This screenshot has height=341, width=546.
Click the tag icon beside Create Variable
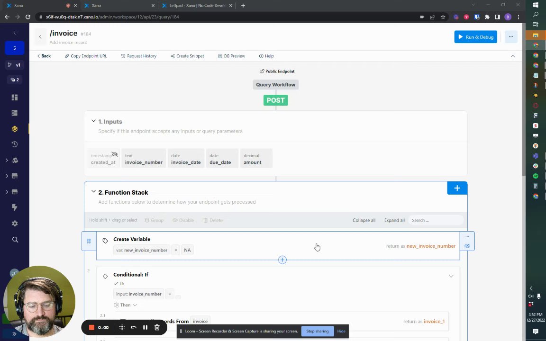(x=105, y=241)
